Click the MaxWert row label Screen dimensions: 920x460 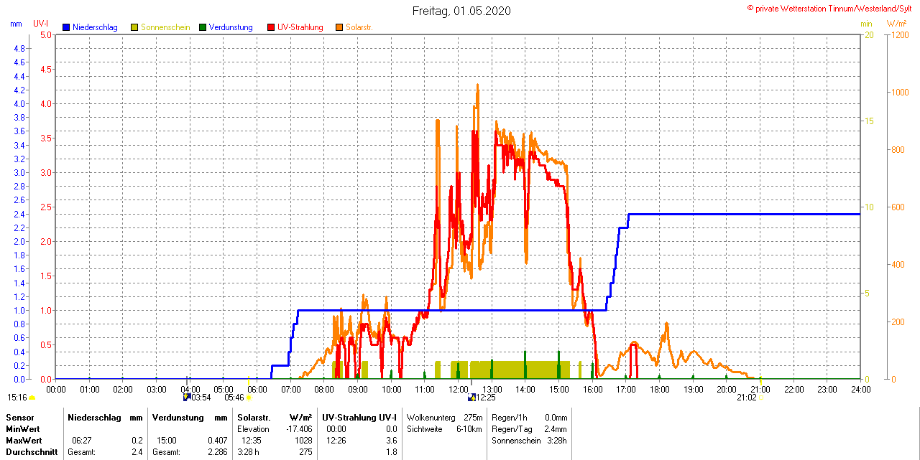point(22,440)
